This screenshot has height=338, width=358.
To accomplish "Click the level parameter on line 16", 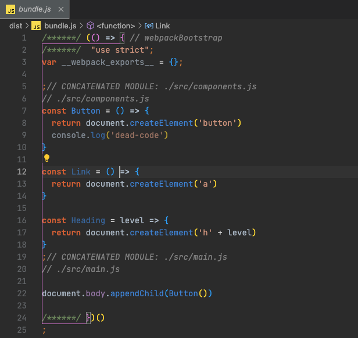I will click(132, 220).
